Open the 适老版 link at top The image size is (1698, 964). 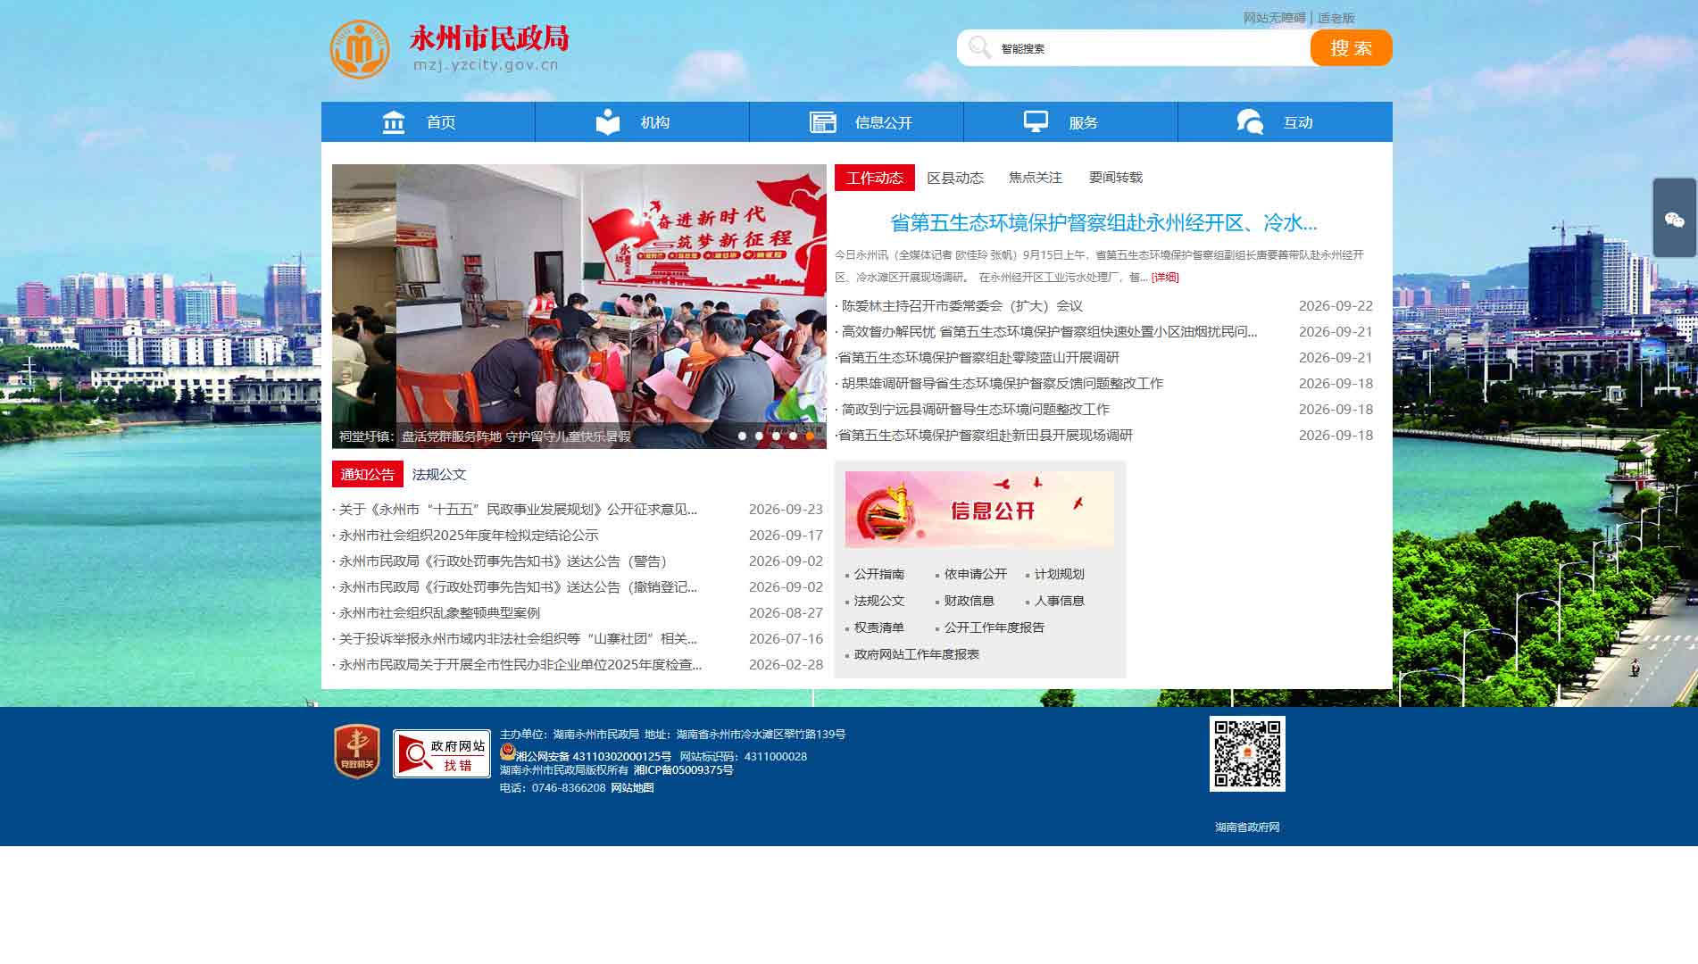coord(1336,18)
